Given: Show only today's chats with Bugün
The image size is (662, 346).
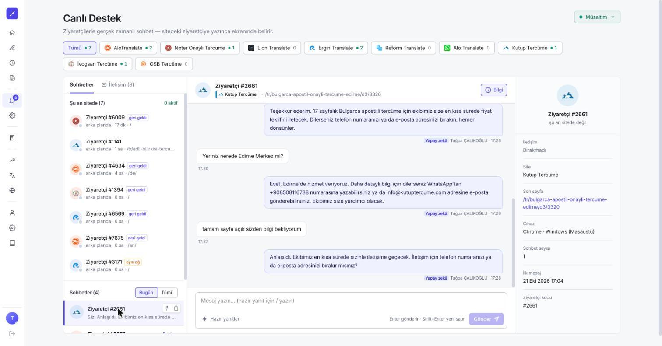Looking at the screenshot, I should click(x=146, y=293).
